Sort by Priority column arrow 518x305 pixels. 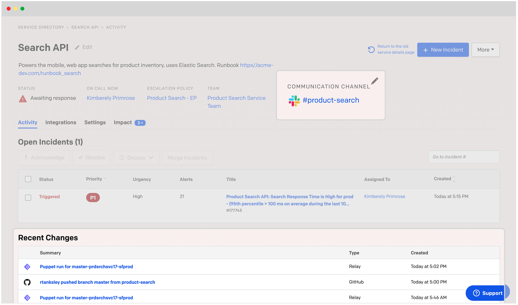(x=105, y=179)
